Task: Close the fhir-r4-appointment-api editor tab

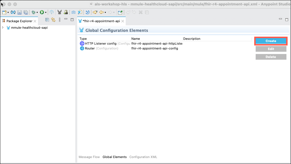Action: click(x=123, y=21)
